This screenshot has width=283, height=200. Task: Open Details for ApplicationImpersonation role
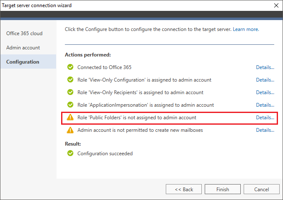coord(265,105)
